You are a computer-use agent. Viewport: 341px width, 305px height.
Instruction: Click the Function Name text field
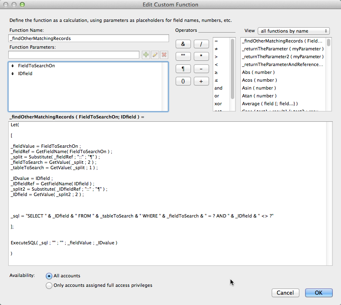pyautogui.click(x=89, y=38)
